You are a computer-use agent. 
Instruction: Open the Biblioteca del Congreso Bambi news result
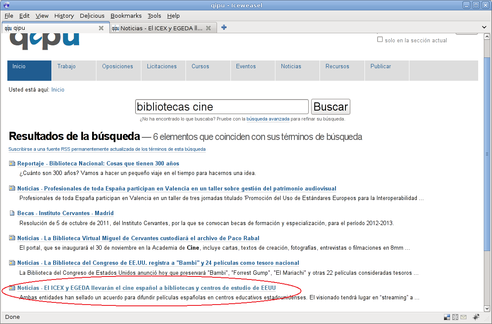[158, 263]
